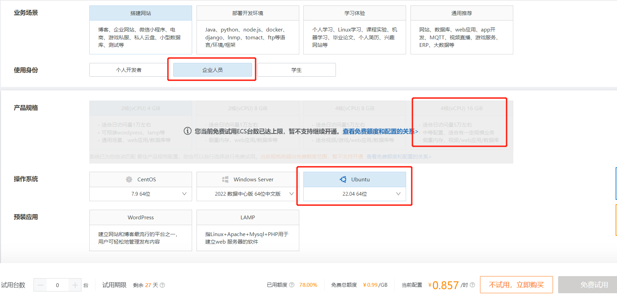Choose the 2核(vCPU) 8 GiB spec
Image resolution: width=617 pixels, height=298 pixels.
[248, 125]
